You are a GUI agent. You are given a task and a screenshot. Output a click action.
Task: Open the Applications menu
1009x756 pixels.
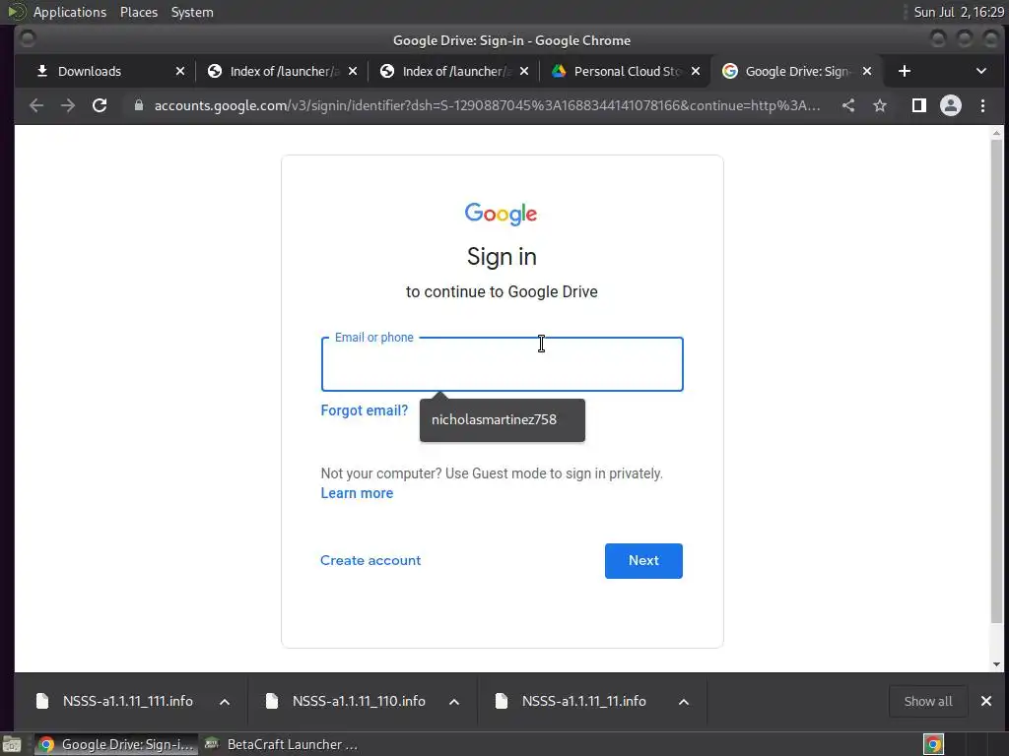(x=70, y=12)
